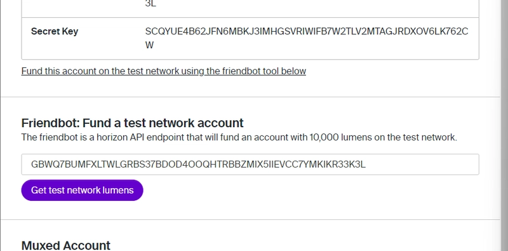Click the Get test network lumens button
Screen dimensions: 508x251
tap(82, 190)
